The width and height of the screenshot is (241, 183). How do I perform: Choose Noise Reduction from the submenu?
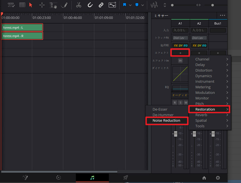(166, 121)
